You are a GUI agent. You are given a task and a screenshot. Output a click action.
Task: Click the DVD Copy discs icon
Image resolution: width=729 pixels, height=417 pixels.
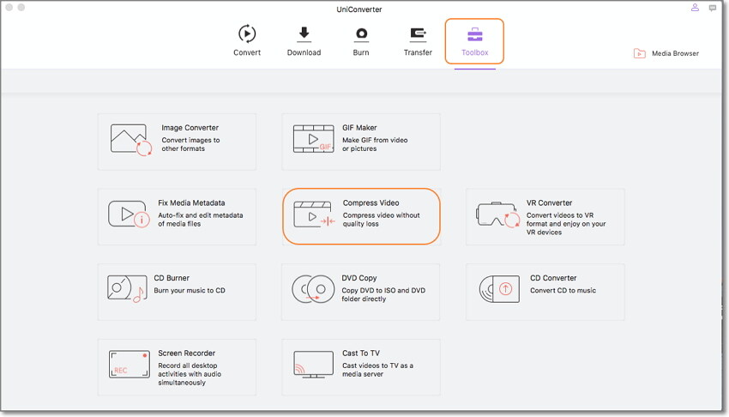coord(313,288)
